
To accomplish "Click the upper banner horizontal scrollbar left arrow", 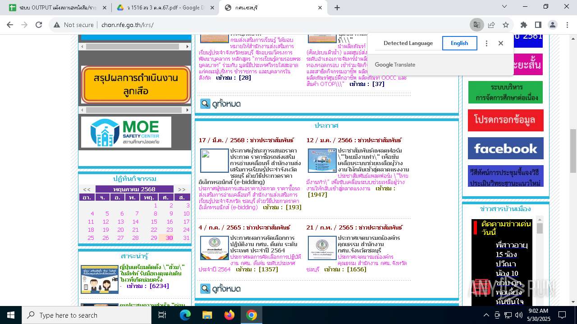I will (x=82, y=46).
